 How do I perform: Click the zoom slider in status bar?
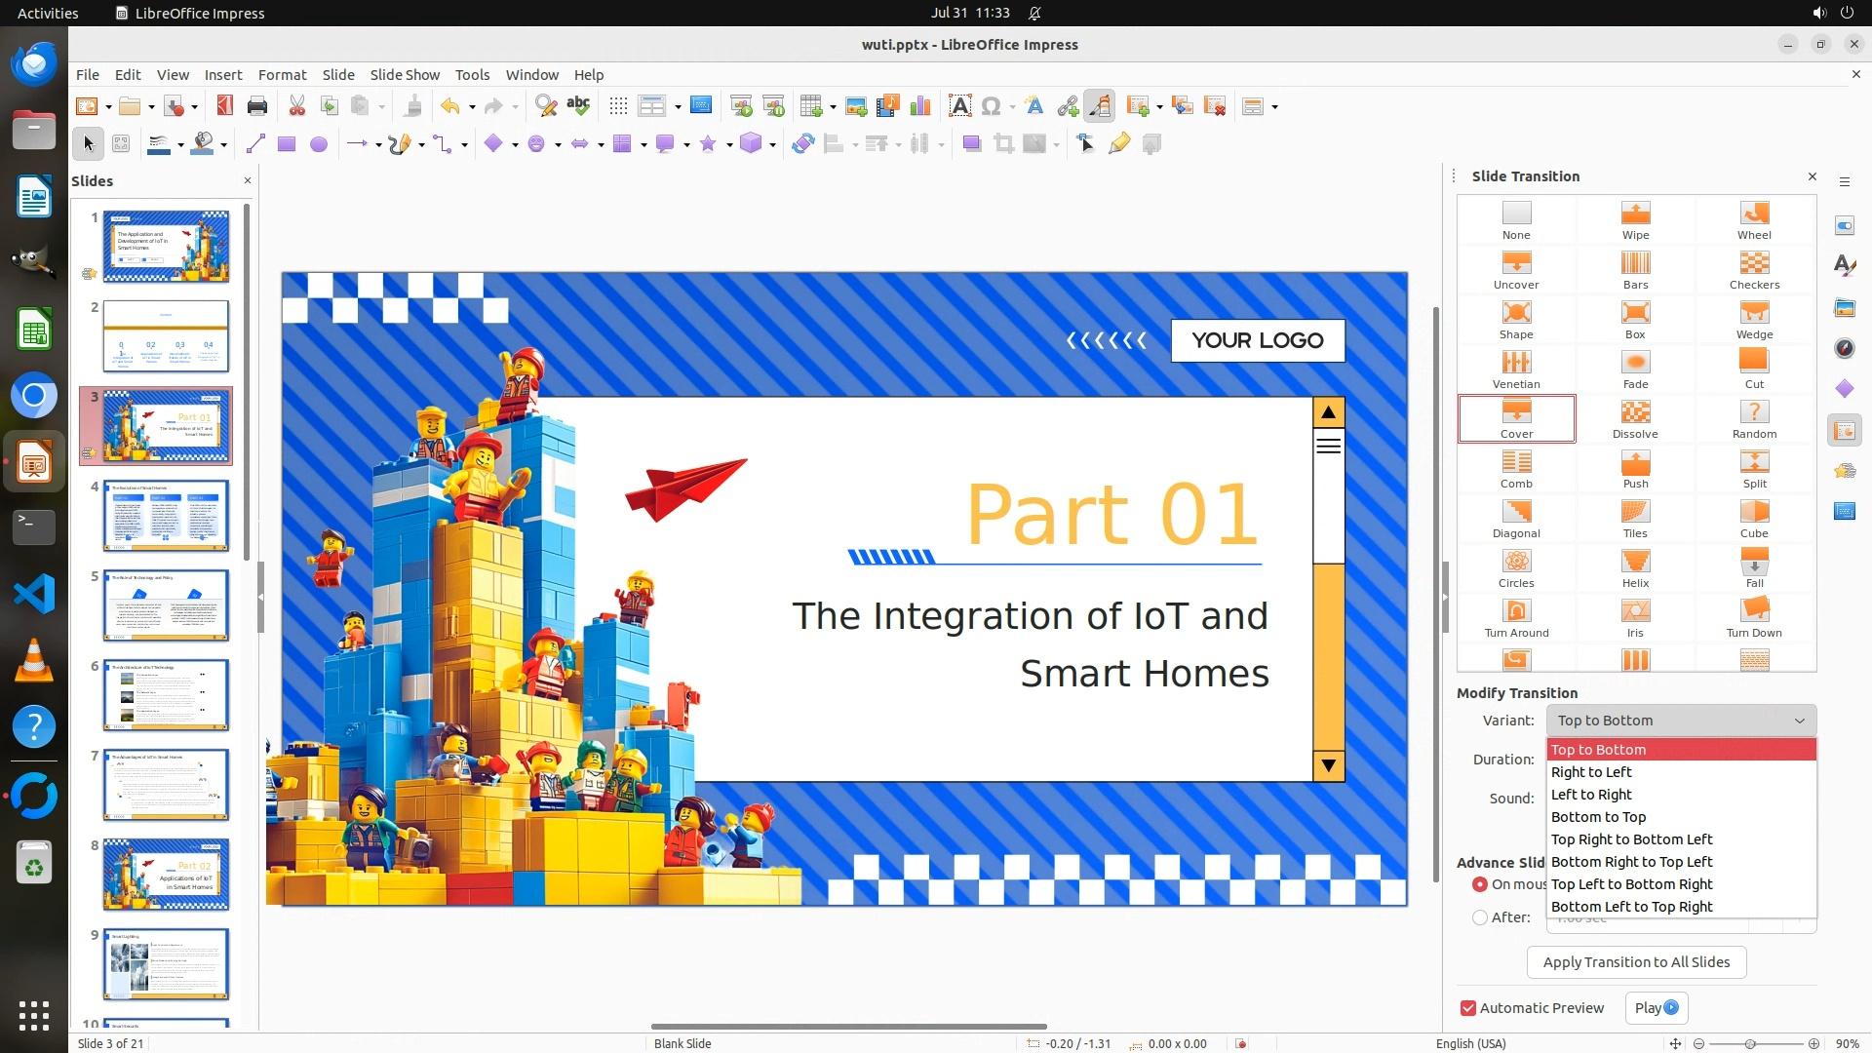pos(1750,1043)
